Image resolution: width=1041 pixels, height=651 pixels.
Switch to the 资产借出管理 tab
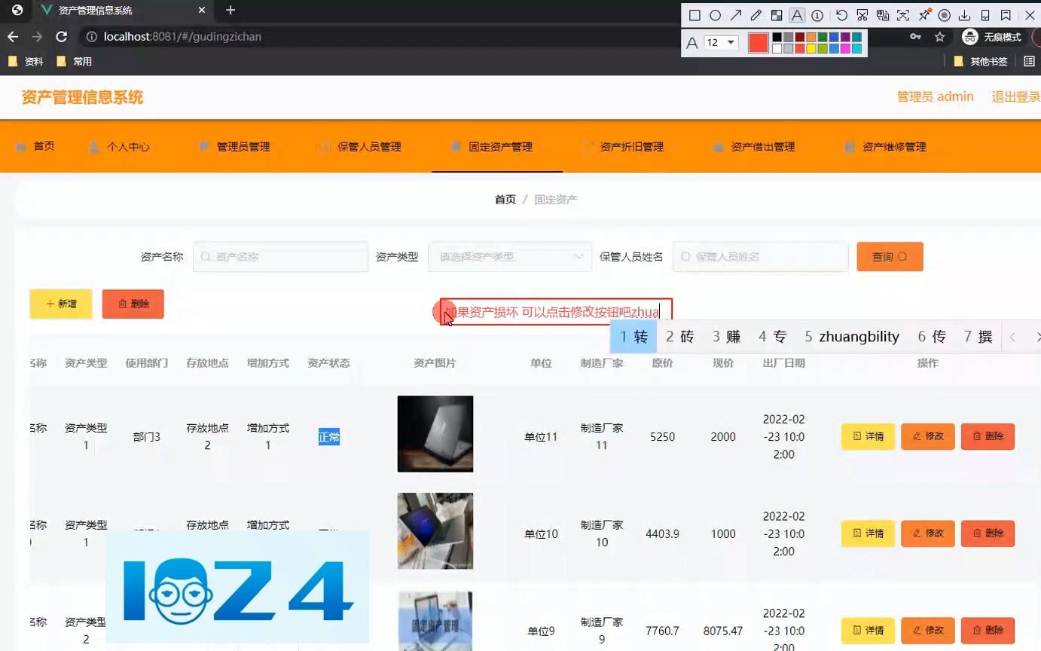click(x=764, y=147)
